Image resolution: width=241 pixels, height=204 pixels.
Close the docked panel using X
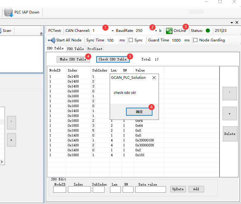[x=237, y=22]
